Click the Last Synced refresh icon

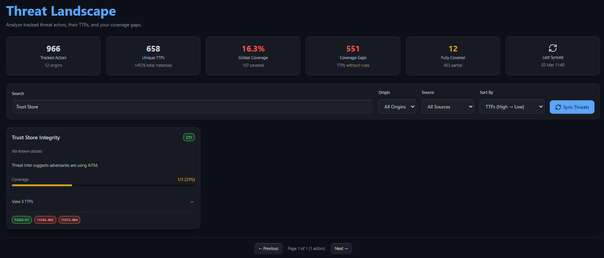click(552, 48)
